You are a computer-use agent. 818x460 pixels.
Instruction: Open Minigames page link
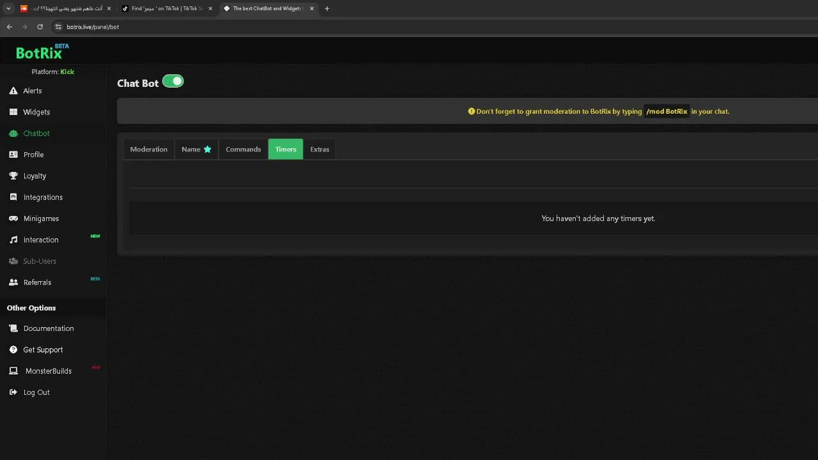click(41, 218)
